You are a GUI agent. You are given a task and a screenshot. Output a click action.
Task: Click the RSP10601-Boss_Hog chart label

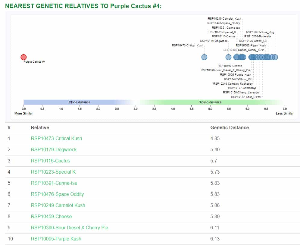(x=260, y=32)
